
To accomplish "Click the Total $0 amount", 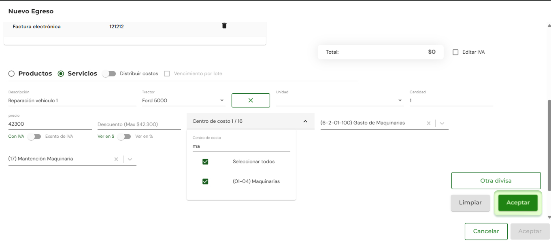I will pos(432,52).
